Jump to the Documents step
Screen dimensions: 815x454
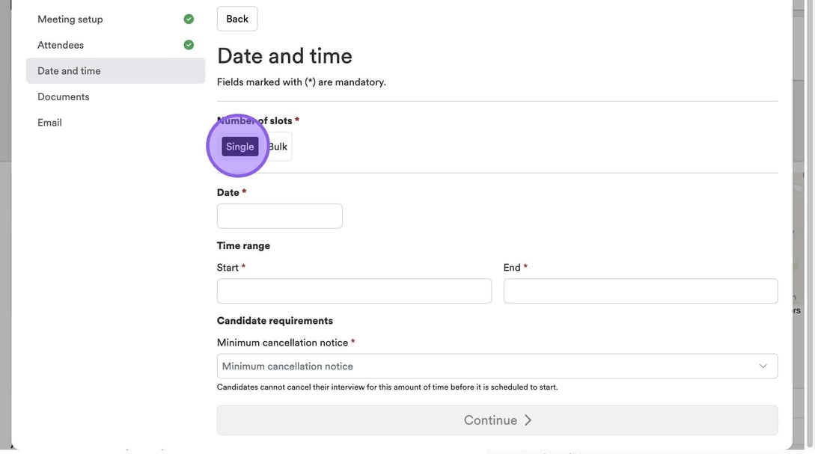point(64,96)
